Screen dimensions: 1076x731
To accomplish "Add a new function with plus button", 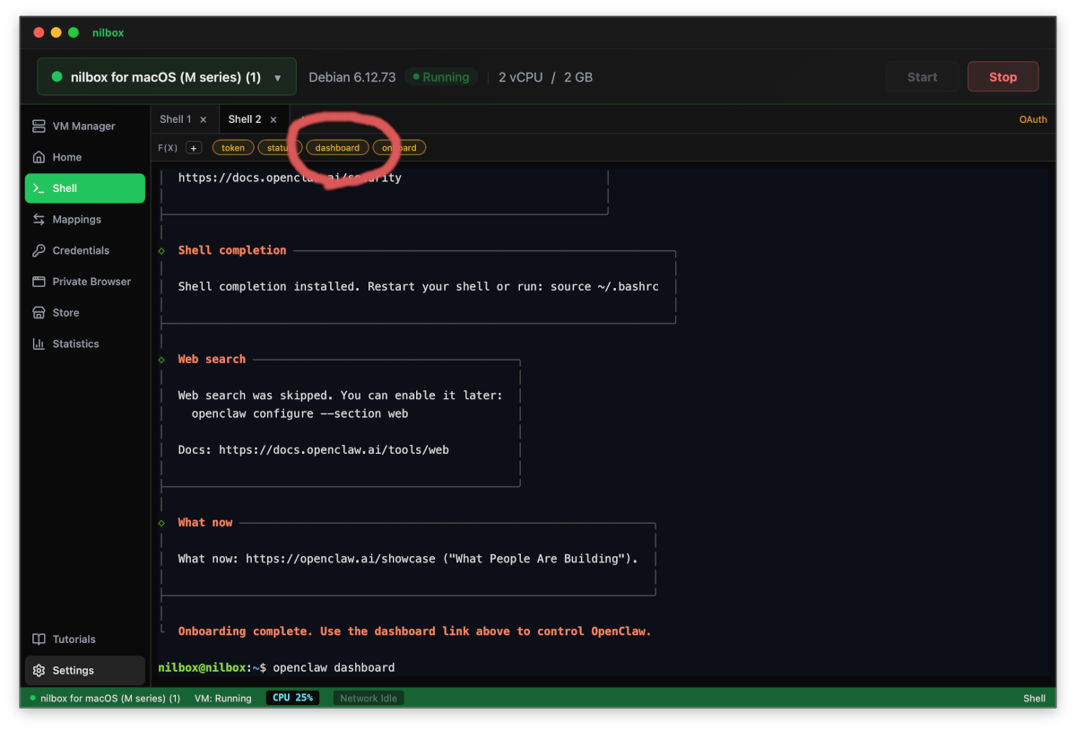I will tap(194, 148).
